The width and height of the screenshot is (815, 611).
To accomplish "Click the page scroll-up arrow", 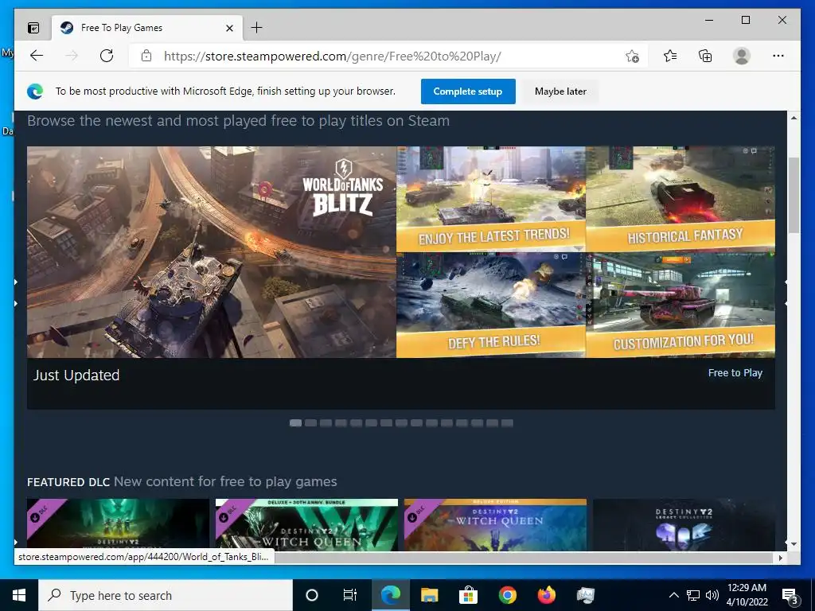I will coord(794,118).
